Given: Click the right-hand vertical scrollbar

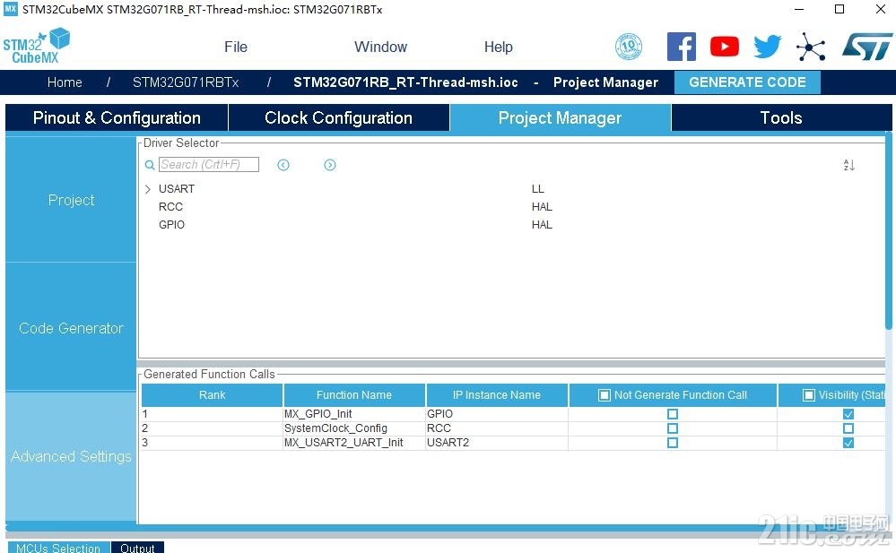Looking at the screenshot, I should click(x=889, y=231).
